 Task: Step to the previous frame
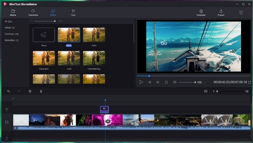[x=150, y=82]
